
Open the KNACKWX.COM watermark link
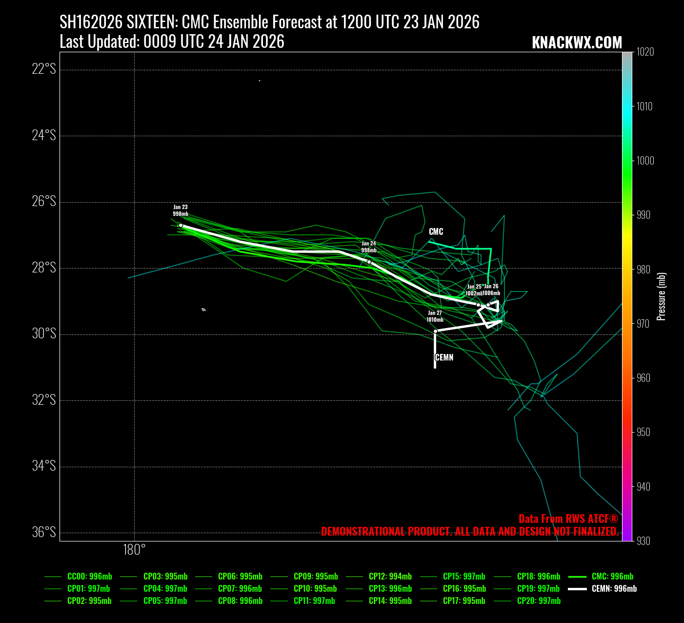577,43
